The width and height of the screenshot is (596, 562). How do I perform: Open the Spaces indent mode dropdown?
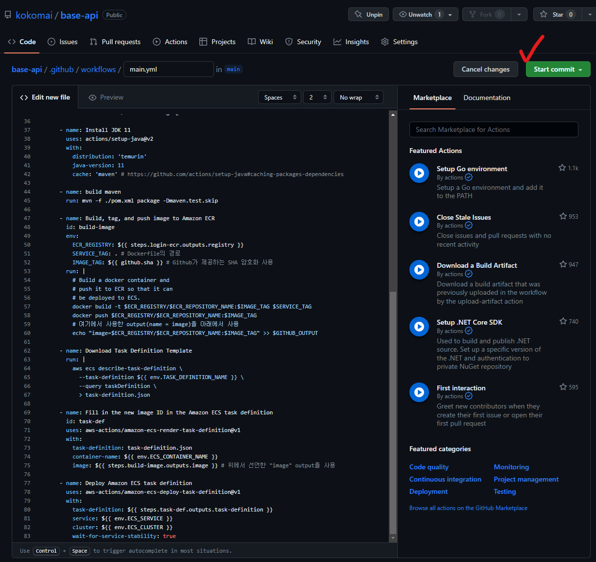pos(279,97)
